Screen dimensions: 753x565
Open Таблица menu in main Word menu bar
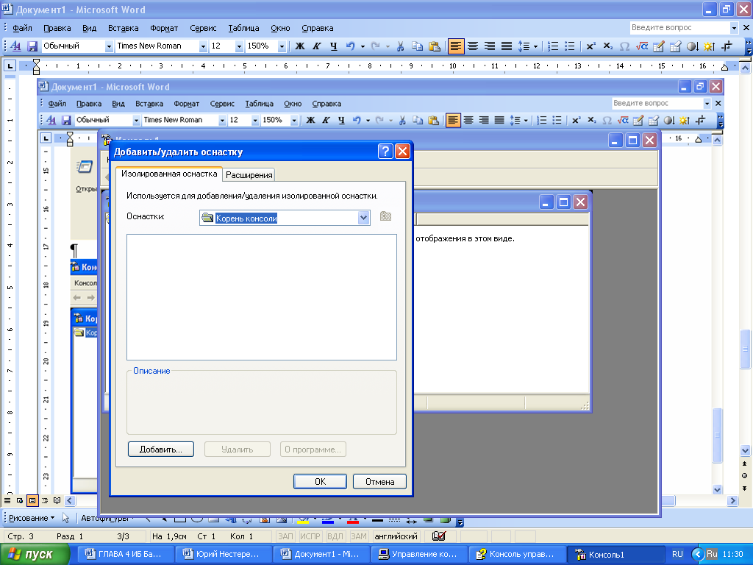243,28
